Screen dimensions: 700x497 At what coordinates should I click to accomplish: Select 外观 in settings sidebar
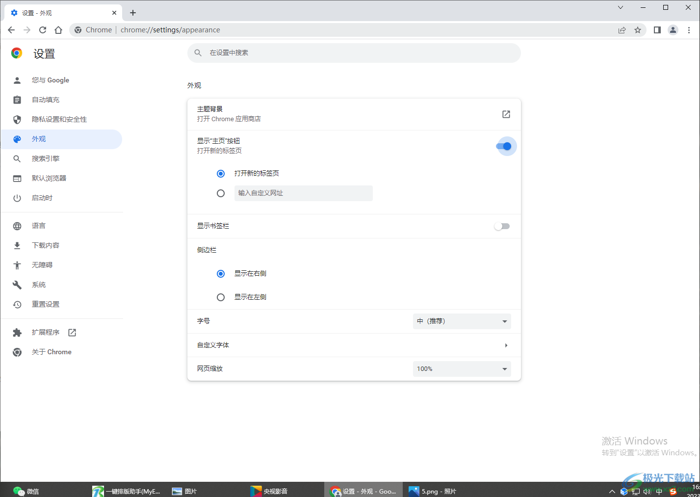point(61,139)
